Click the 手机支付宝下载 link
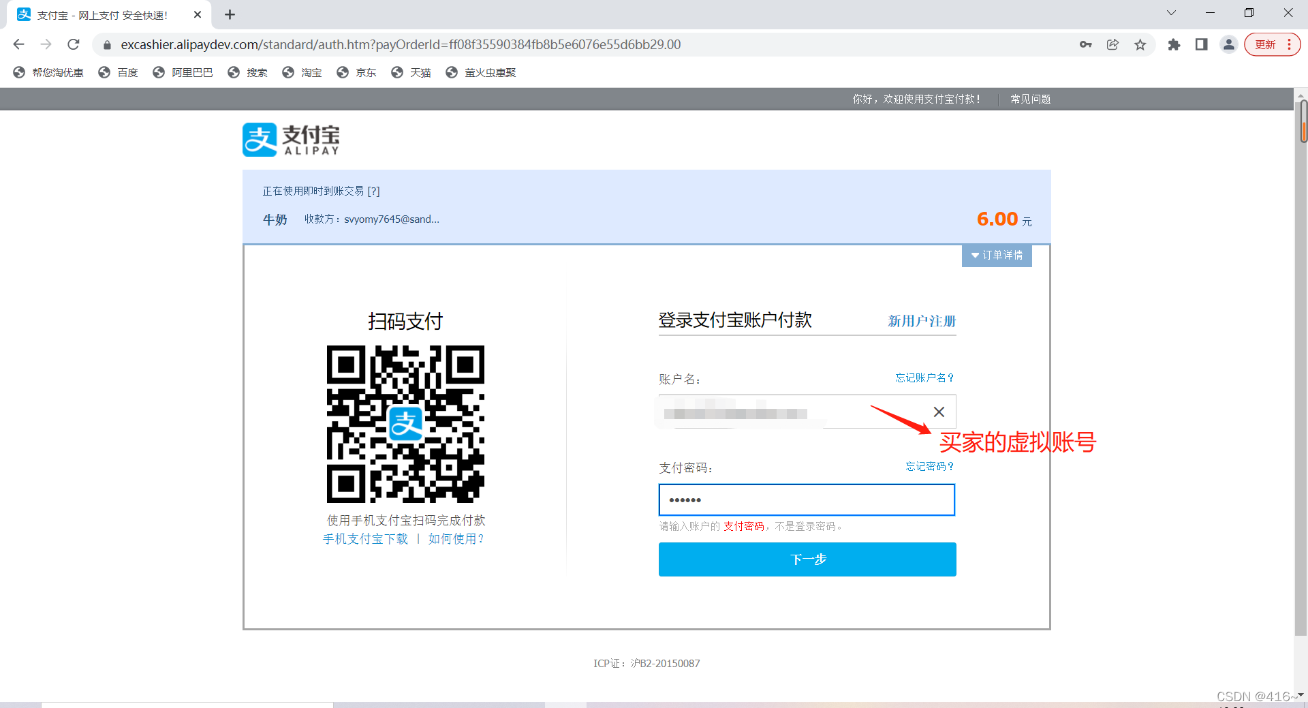Viewport: 1308px width, 708px height. point(365,539)
